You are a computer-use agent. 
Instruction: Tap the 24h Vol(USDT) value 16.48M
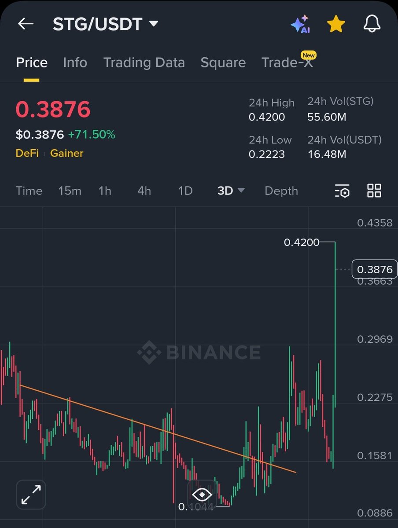pyautogui.click(x=327, y=154)
